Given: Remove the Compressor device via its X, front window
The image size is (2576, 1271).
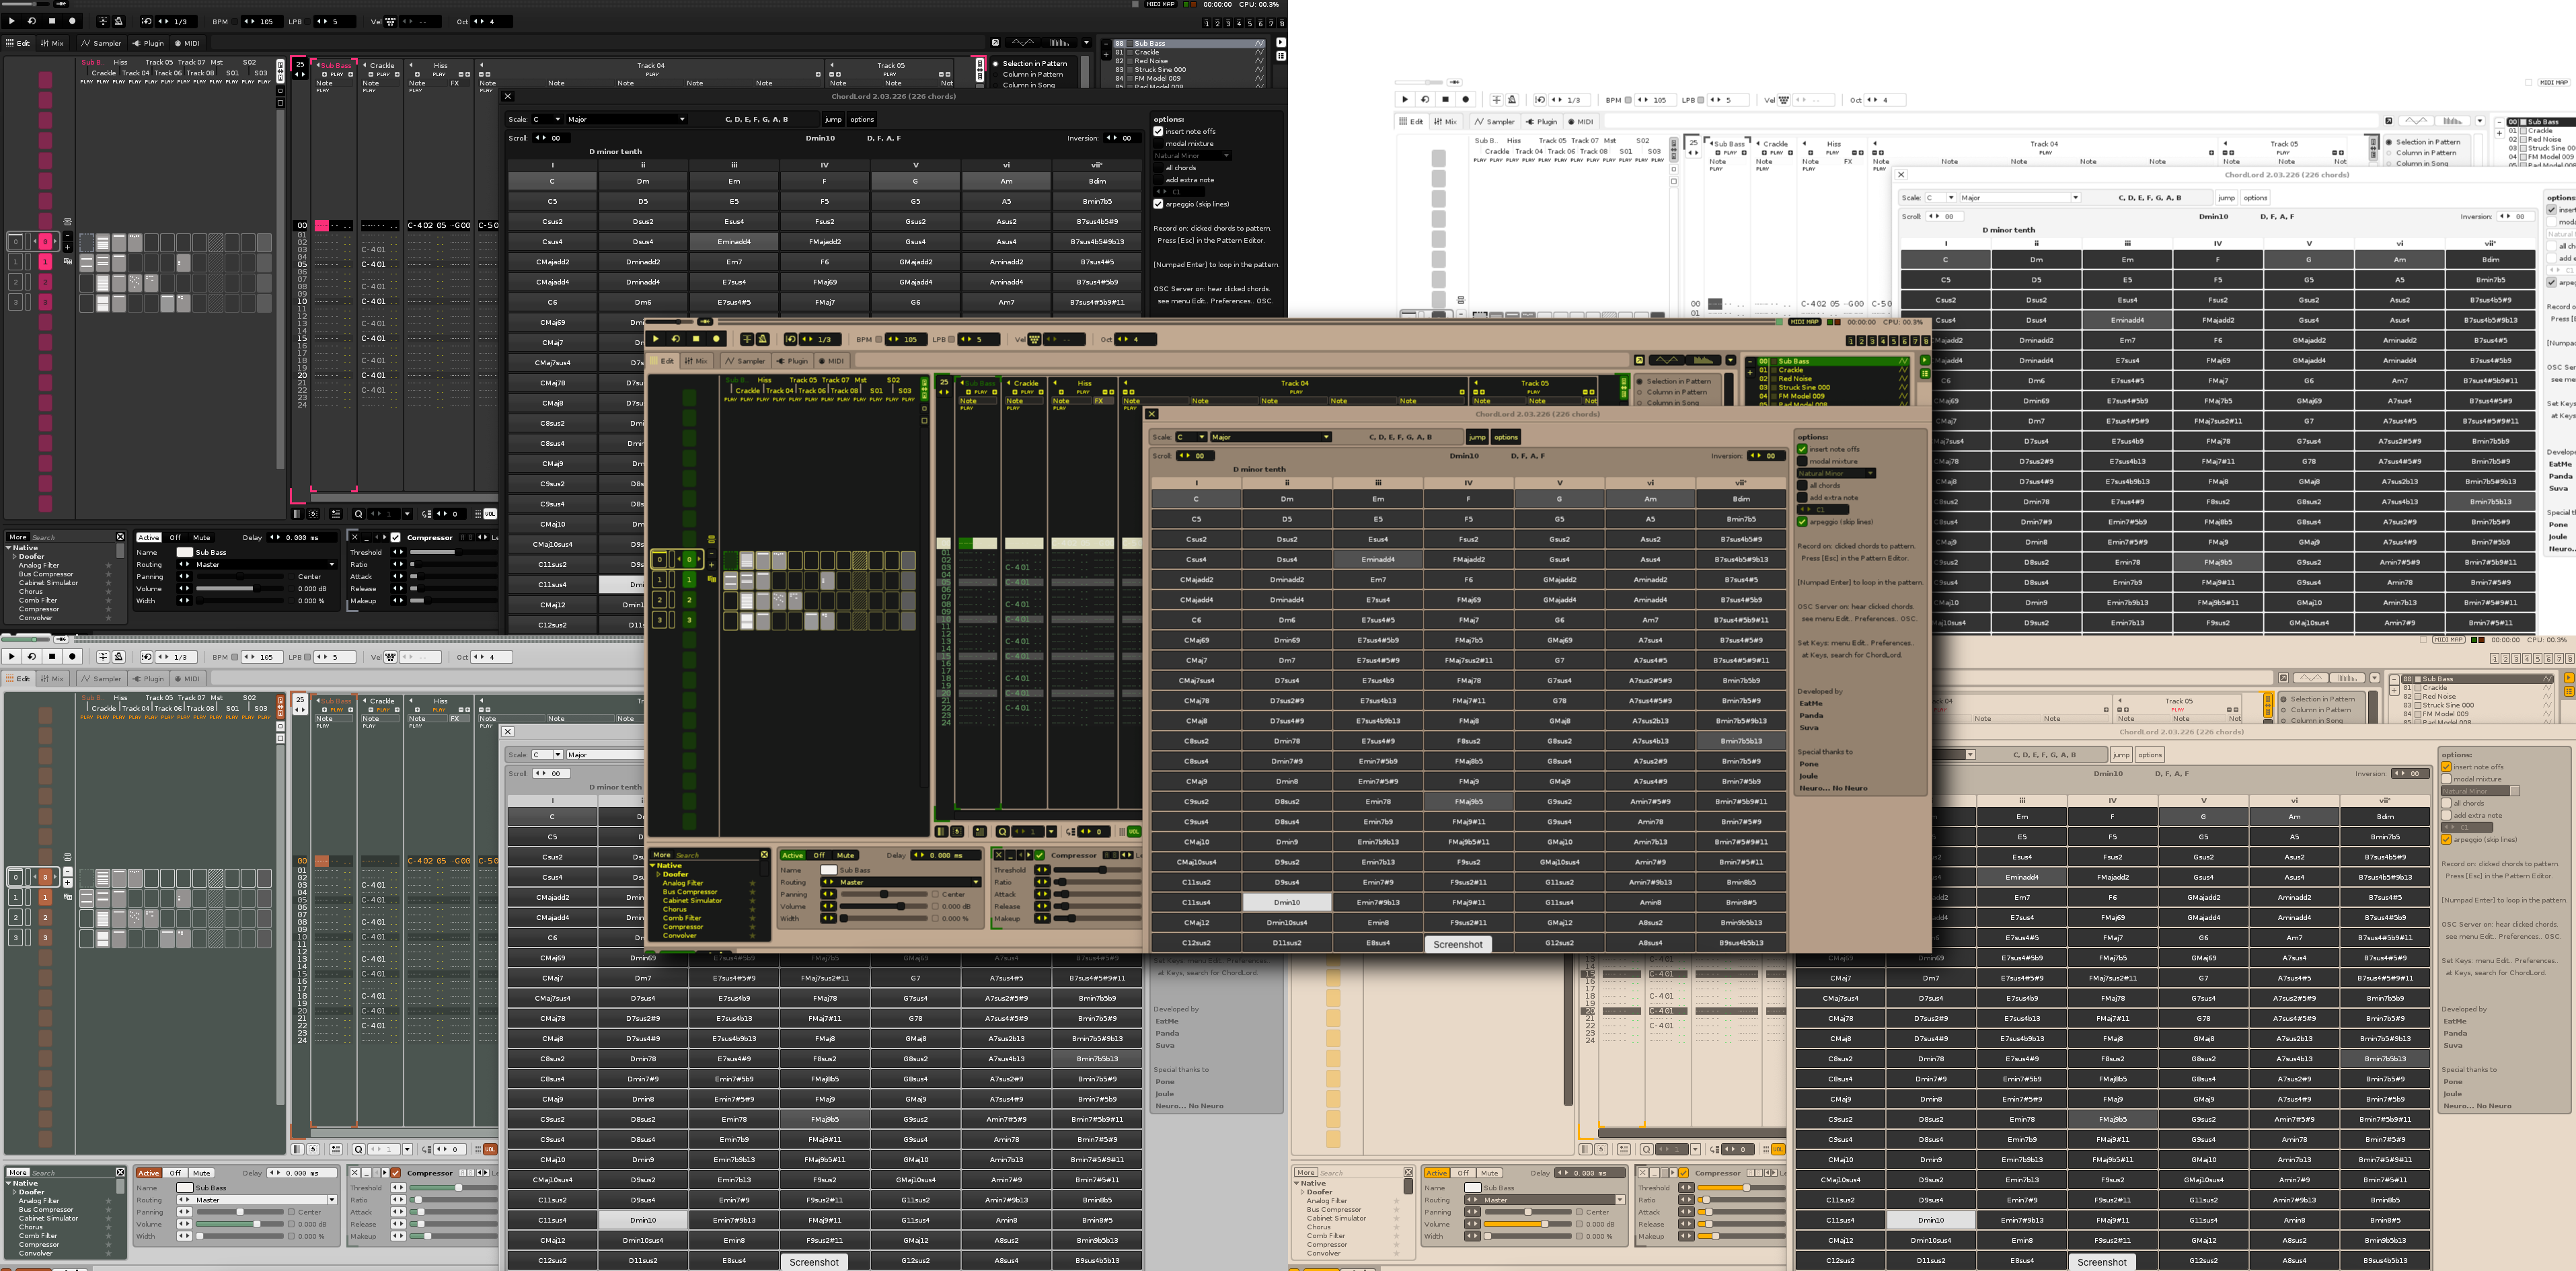Looking at the screenshot, I should [998, 855].
